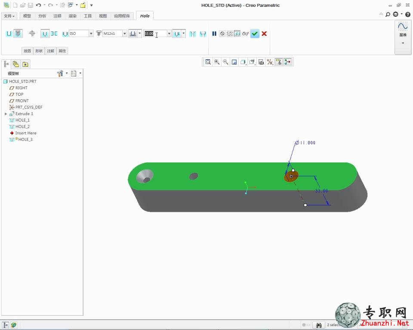Open the M12x1 screw size dropdown
Viewport: 413px width, 330px height.
pos(125,34)
